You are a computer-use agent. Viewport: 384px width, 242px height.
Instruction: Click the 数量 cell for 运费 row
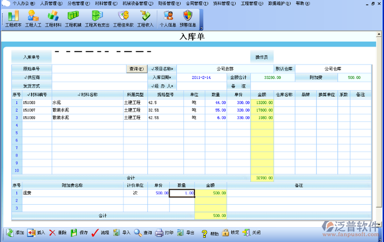(182, 193)
